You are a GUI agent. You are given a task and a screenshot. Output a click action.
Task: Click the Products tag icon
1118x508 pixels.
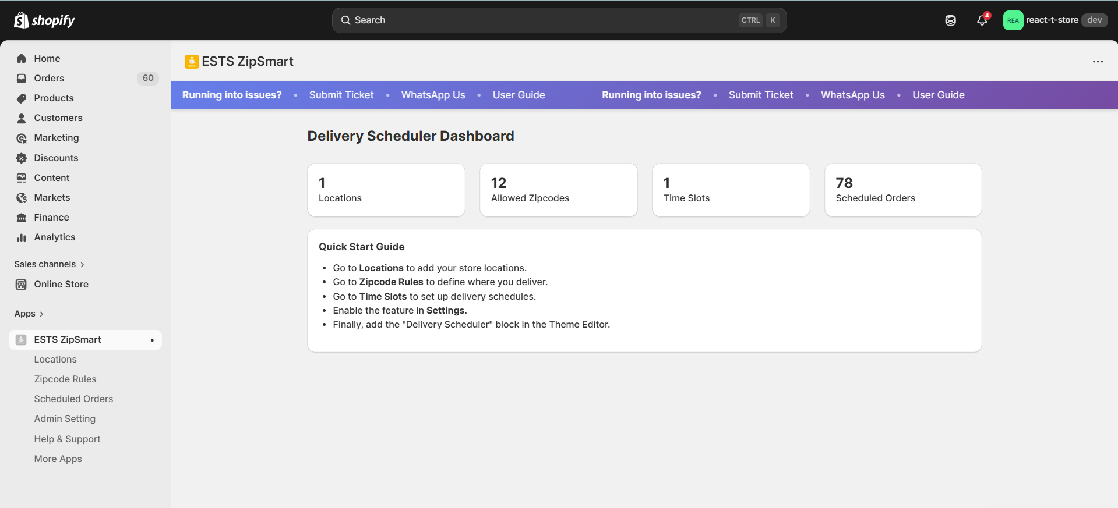tap(22, 98)
